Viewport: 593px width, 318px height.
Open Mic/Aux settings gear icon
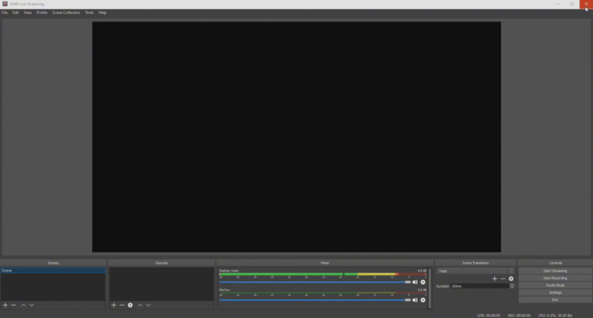point(423,300)
